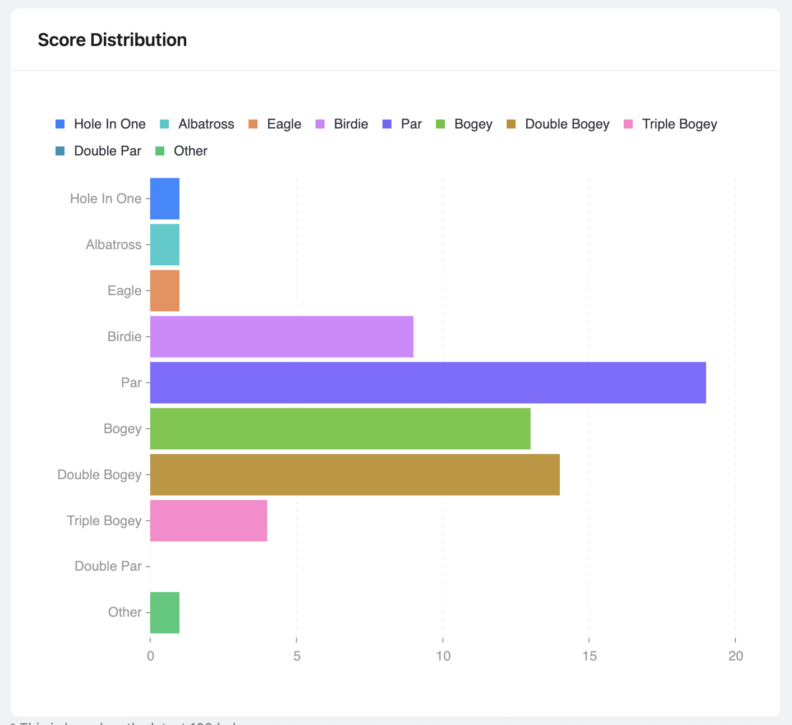Select the pink Triple Bogey bar
The image size is (792, 725).
tap(208, 521)
